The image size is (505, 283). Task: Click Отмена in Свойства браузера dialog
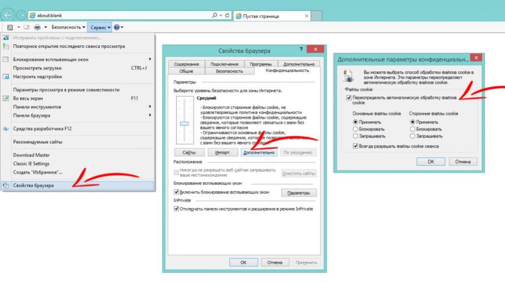pyautogui.click(x=275, y=262)
